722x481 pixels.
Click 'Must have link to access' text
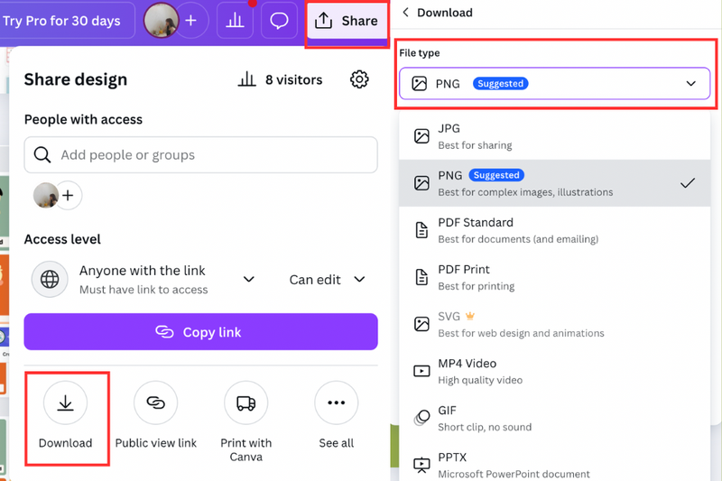click(143, 290)
